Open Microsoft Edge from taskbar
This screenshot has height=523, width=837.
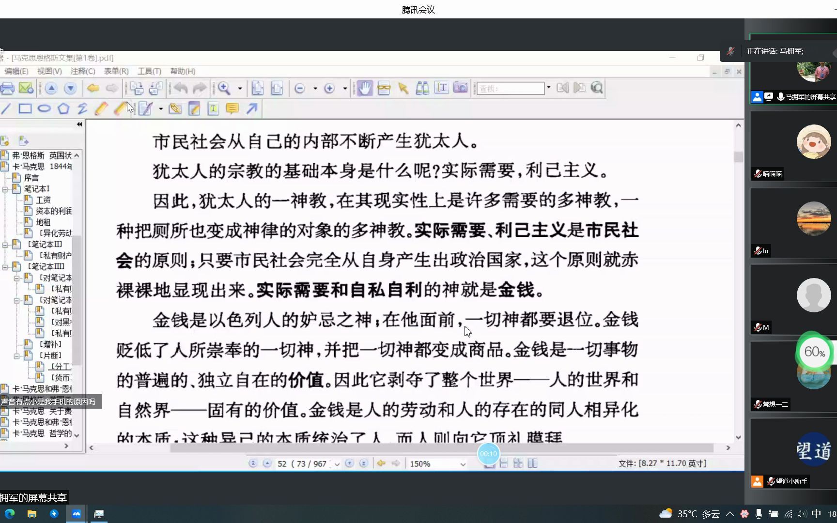(x=10, y=514)
